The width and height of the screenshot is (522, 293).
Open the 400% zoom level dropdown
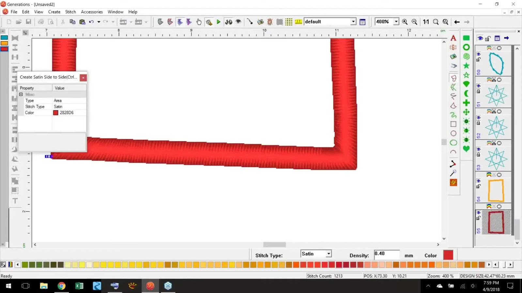pyautogui.click(x=396, y=21)
